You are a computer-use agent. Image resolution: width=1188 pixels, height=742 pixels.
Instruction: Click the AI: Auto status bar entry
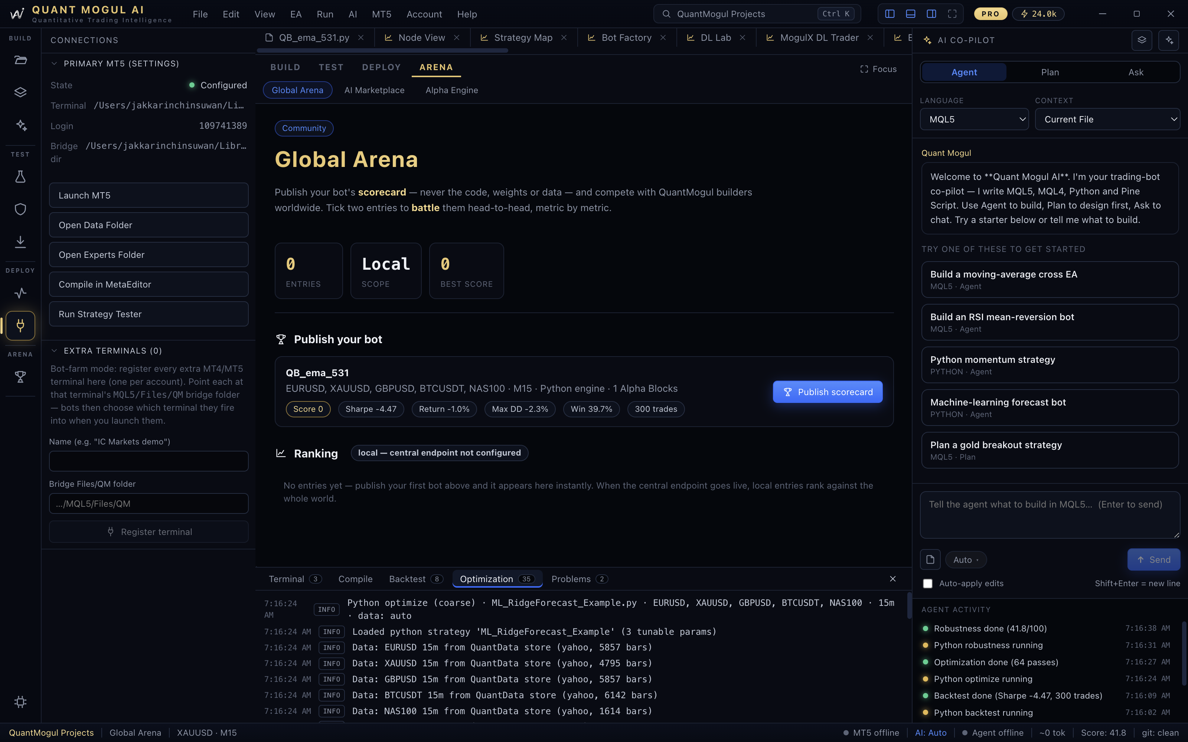(x=930, y=733)
